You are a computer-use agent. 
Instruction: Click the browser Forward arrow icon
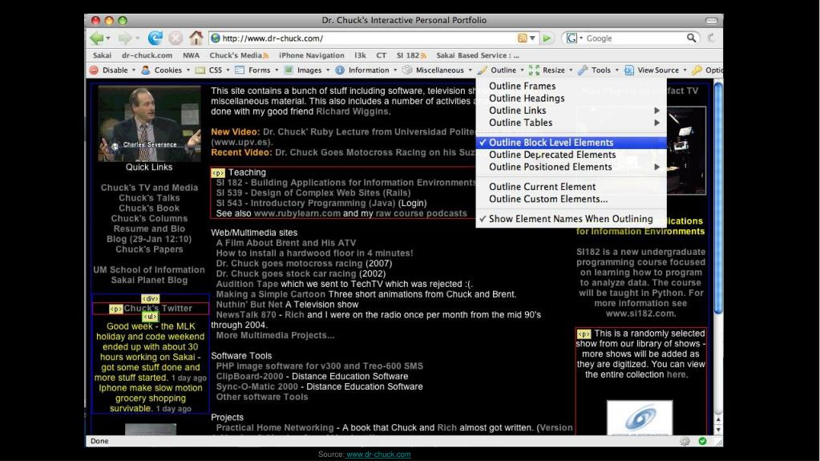(x=124, y=38)
